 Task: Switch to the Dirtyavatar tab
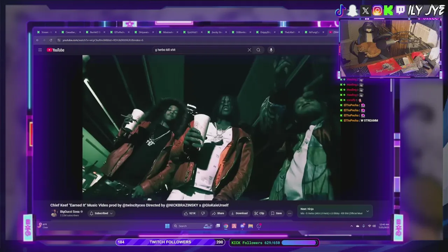[144, 32]
